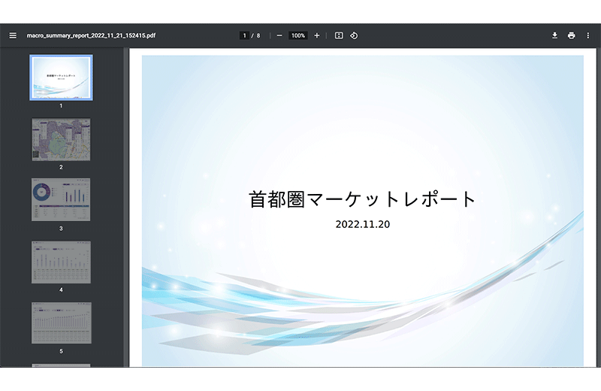Open the more actions three-dot menu
Screen dimensions: 601x391
pos(588,35)
